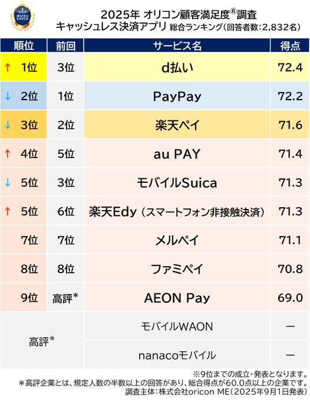Image resolution: width=310 pixels, height=404 pixels.
Task: Click the red up arrow in 楽天Edy row
Action: click(8, 211)
